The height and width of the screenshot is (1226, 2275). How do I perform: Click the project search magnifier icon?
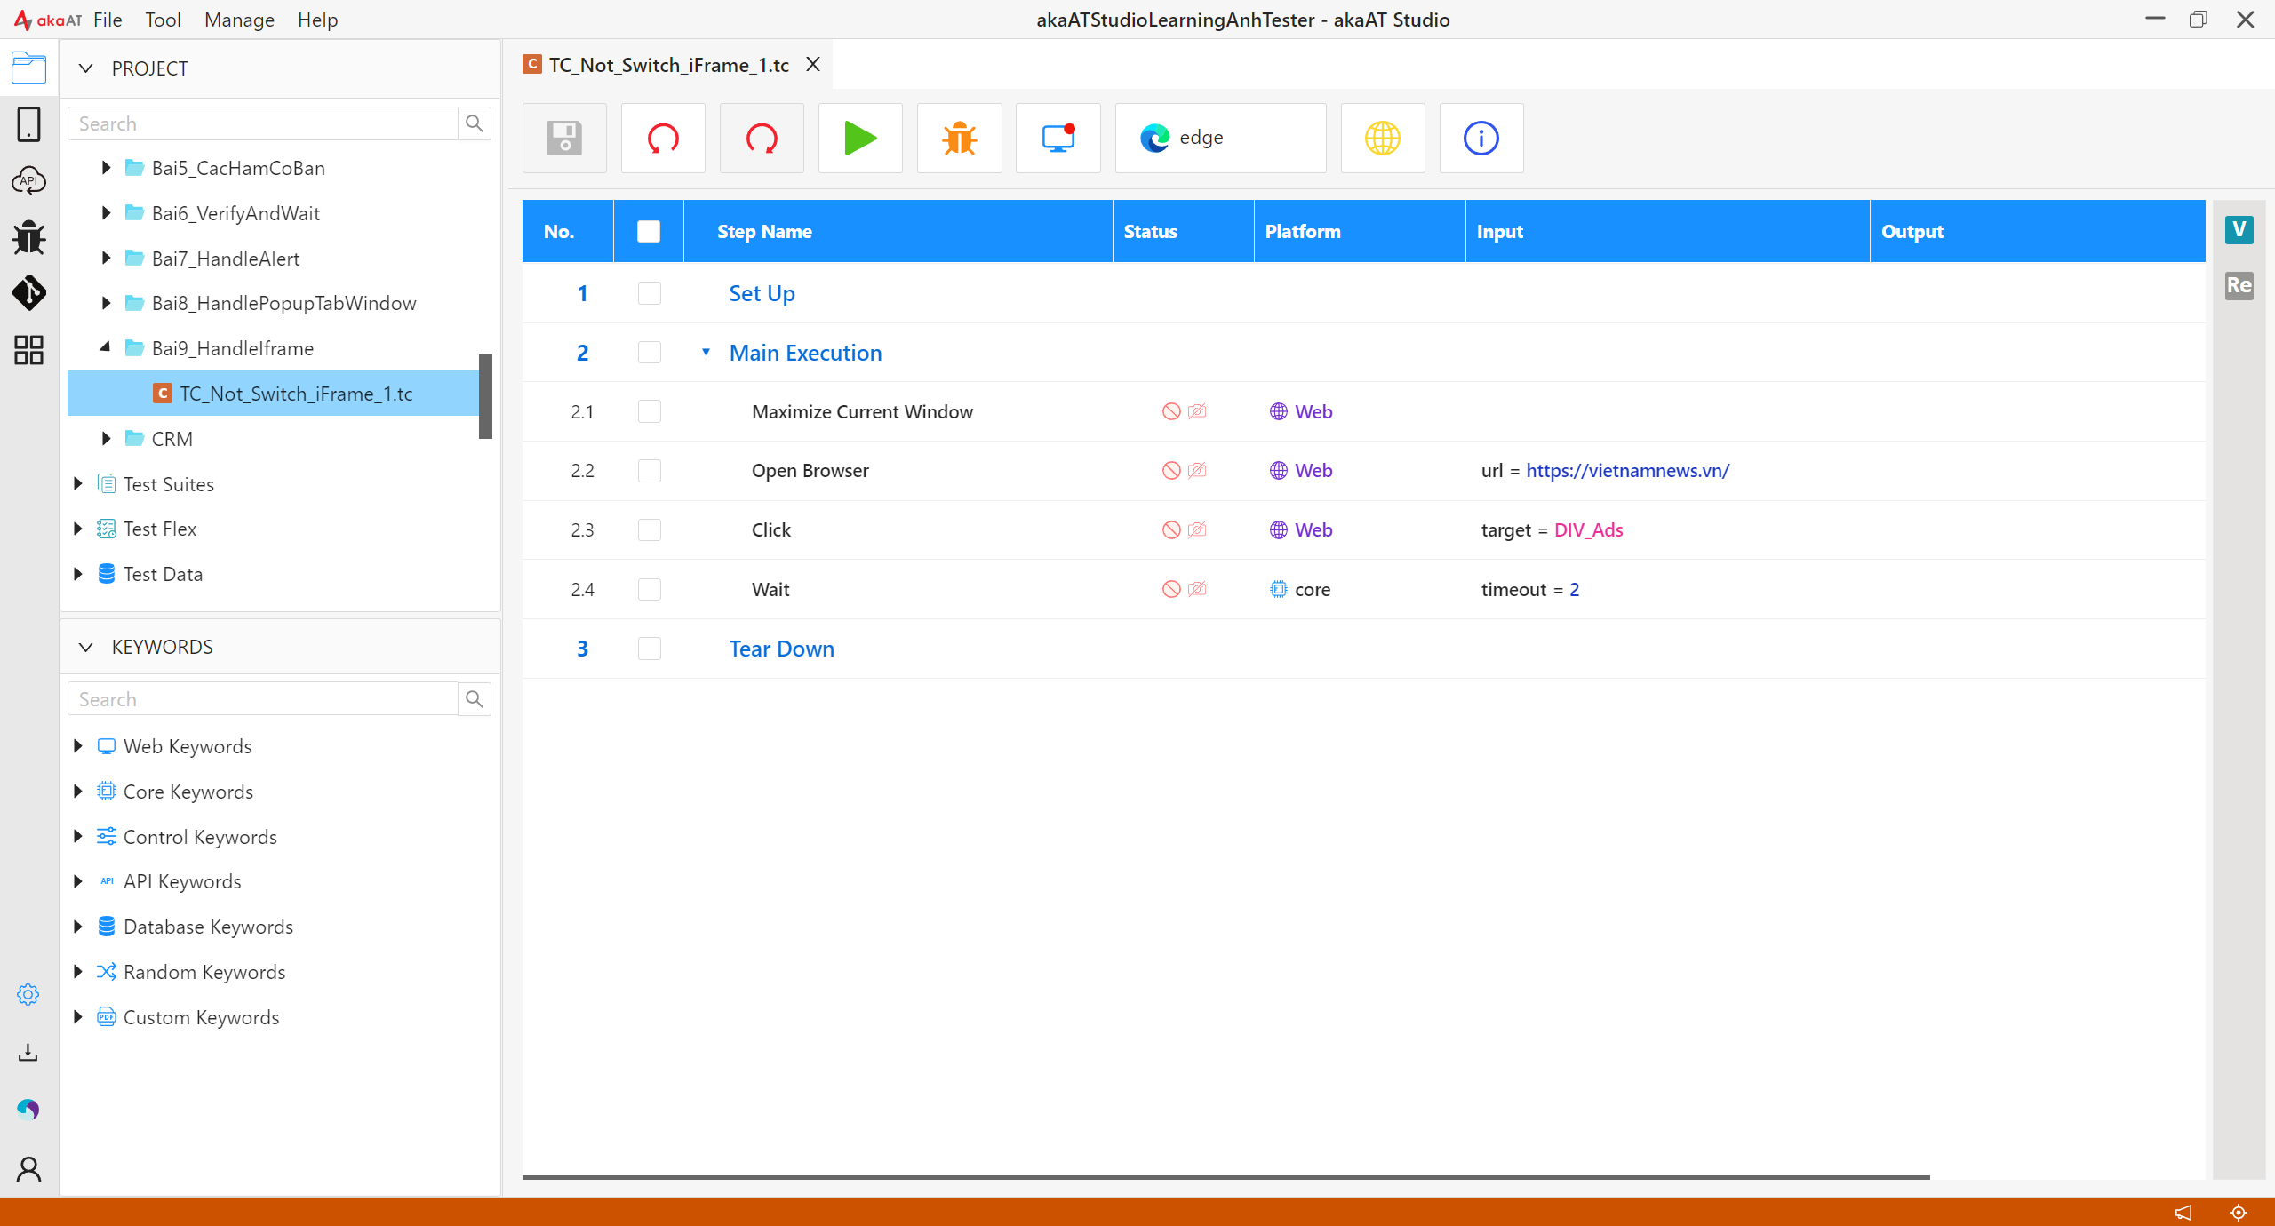pos(475,123)
